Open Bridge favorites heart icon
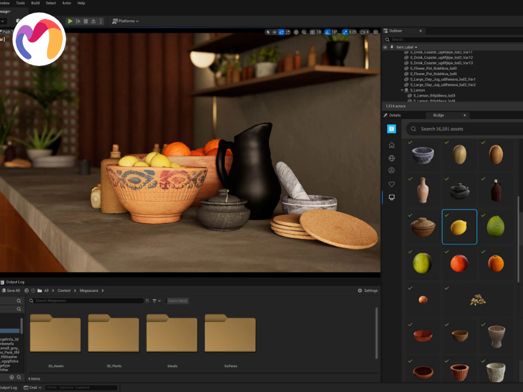 pos(392,184)
